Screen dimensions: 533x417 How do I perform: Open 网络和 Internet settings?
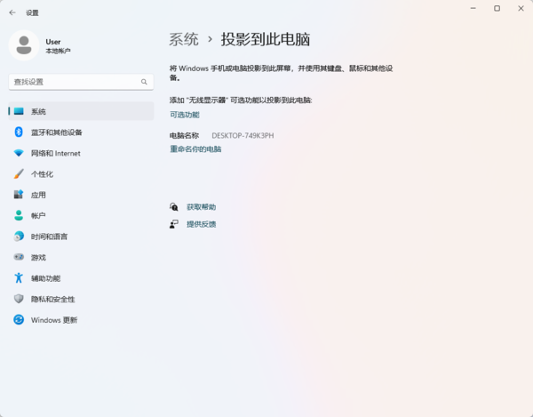coord(81,153)
